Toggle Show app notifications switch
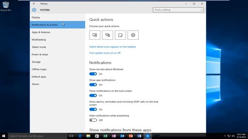Screen dimensions: 248x139 93,85
